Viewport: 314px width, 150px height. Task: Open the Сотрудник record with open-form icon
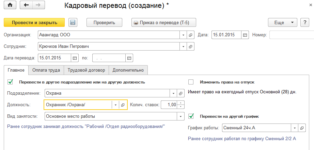coord(191,46)
